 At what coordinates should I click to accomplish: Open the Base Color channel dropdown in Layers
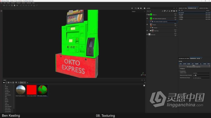tap(150, 11)
